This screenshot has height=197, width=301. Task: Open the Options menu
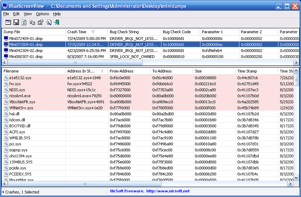[x=42, y=14]
